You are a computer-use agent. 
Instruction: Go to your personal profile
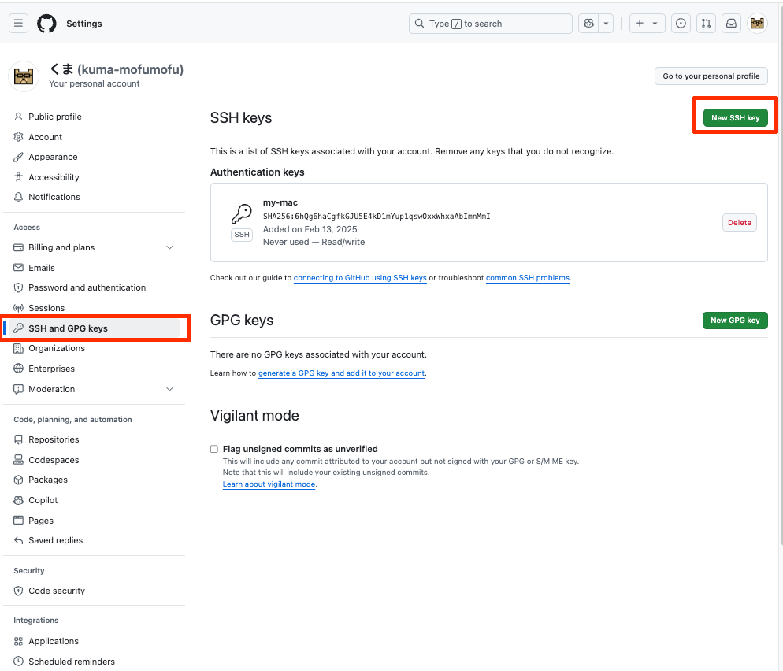(x=711, y=76)
